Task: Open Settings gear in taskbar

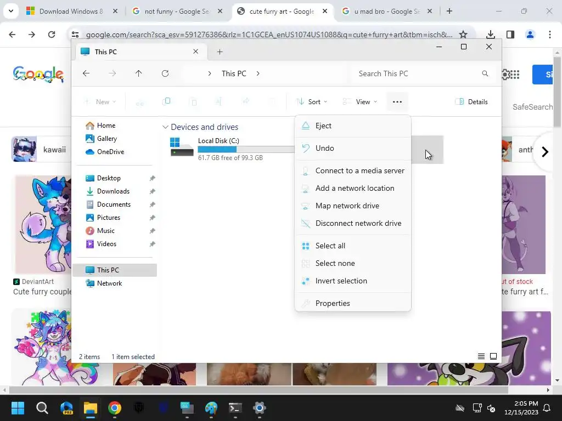Action: (x=260, y=408)
